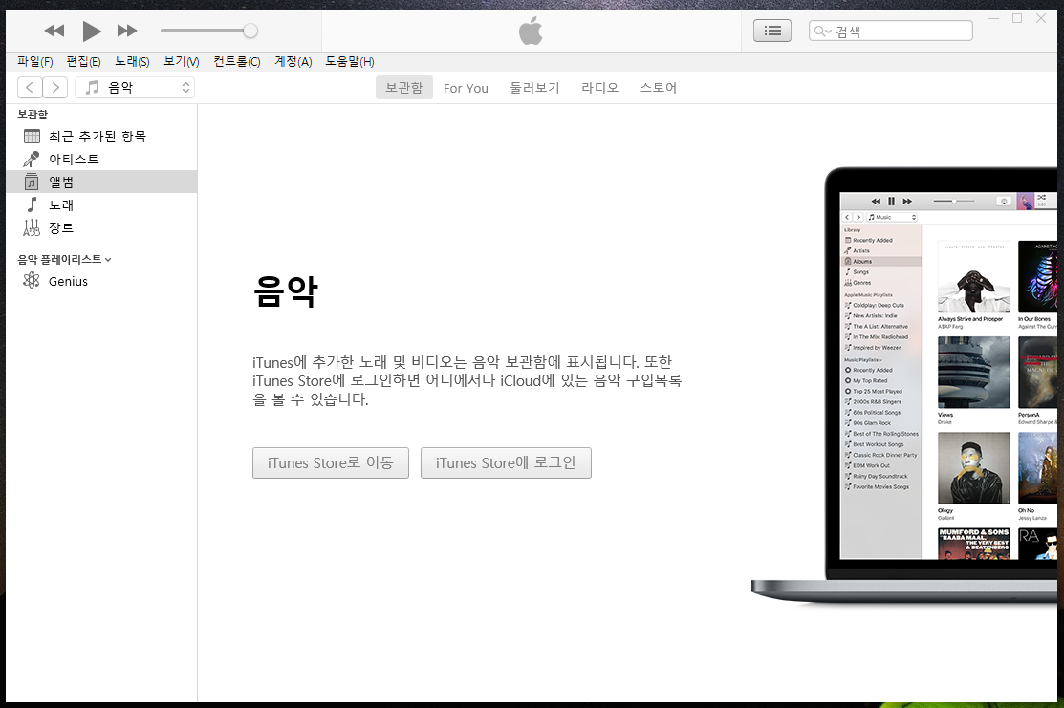Open the list view (Up Next) button

pos(772,31)
